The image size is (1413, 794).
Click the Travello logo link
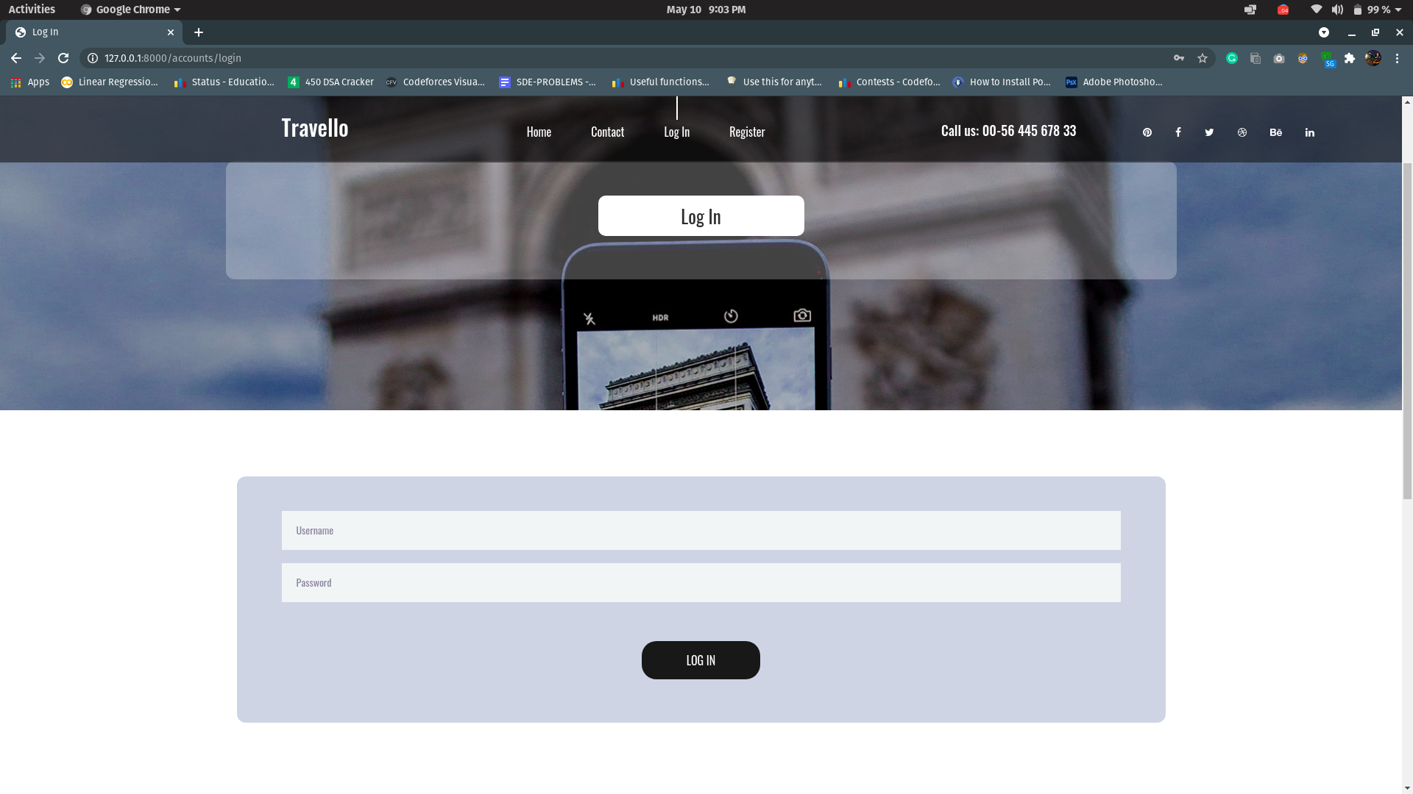point(315,128)
